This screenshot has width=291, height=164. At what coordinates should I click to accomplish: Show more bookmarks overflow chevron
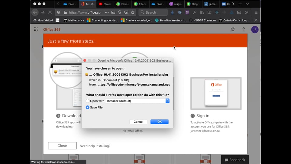(x=256, y=20)
